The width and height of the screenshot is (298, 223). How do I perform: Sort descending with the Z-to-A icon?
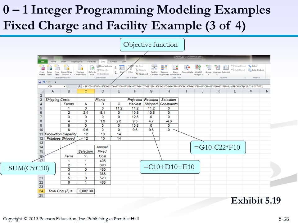[x=116, y=72]
